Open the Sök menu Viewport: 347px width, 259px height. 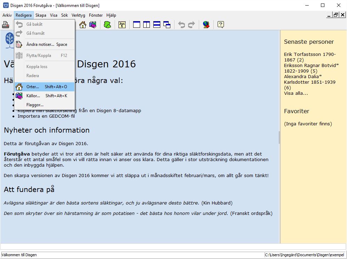(x=64, y=15)
